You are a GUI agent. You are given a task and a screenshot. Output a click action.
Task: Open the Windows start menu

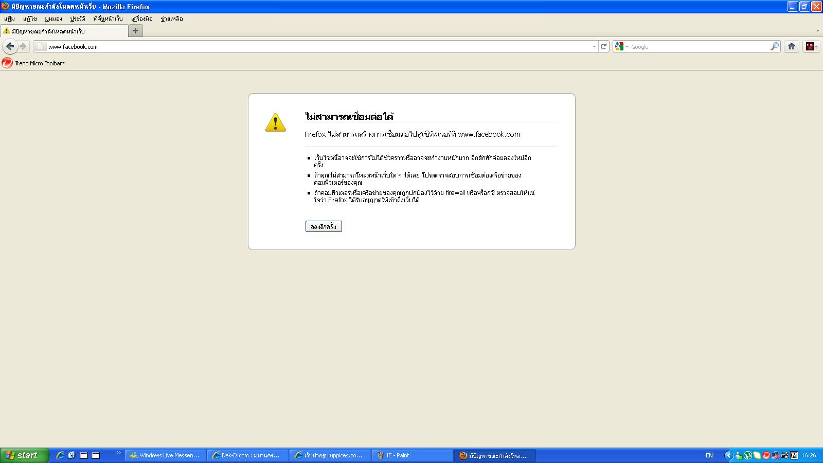click(x=24, y=455)
